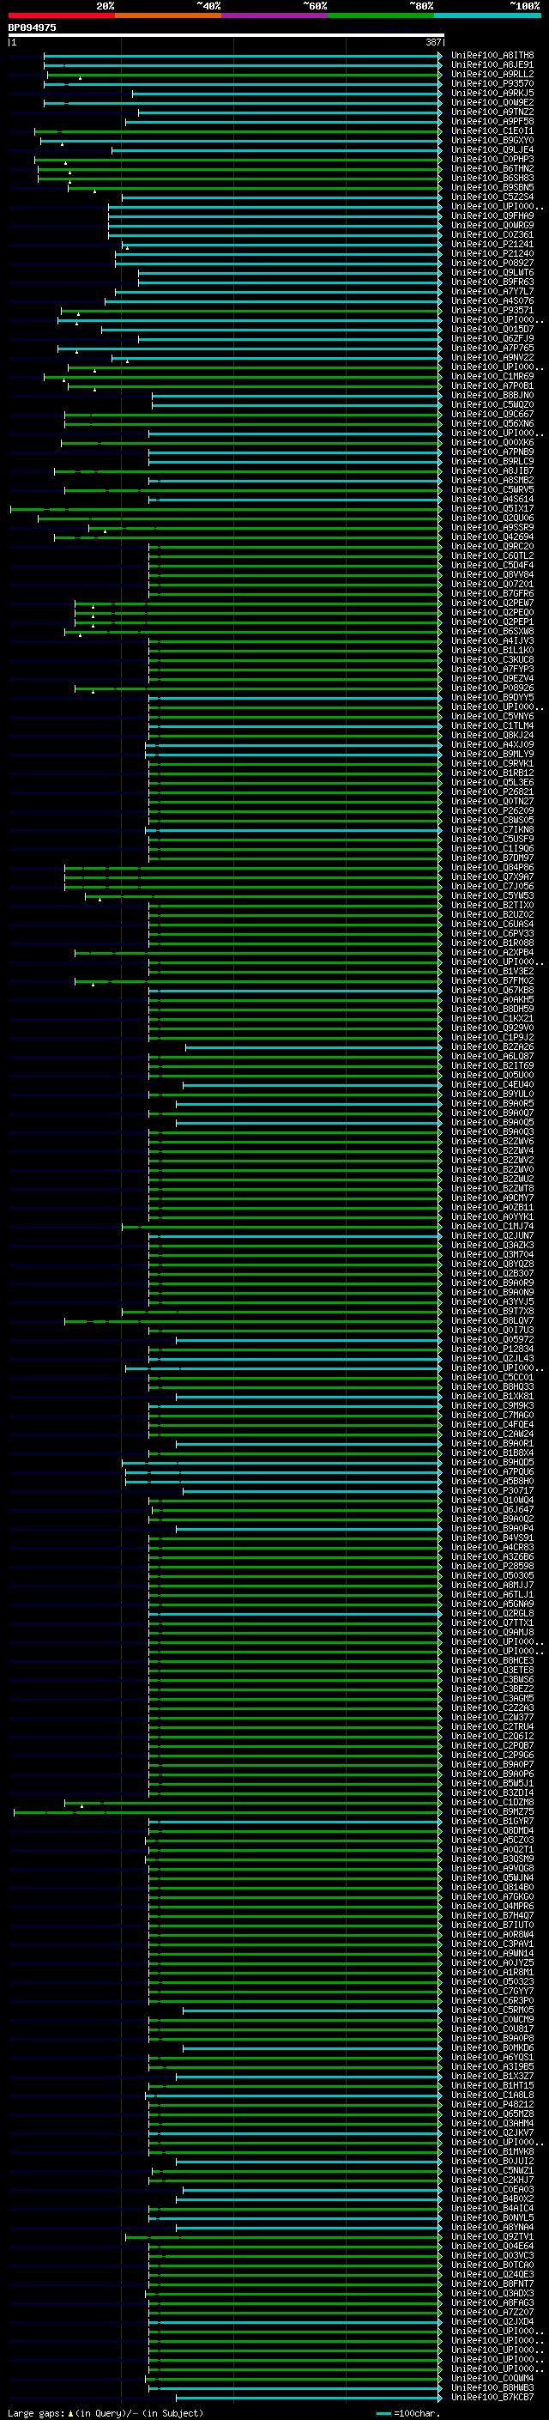Image resolution: width=549 pixels, height=2420 pixels.
Task: Select the UniRef100_C5Z2S4 entry
Action: [492, 197]
